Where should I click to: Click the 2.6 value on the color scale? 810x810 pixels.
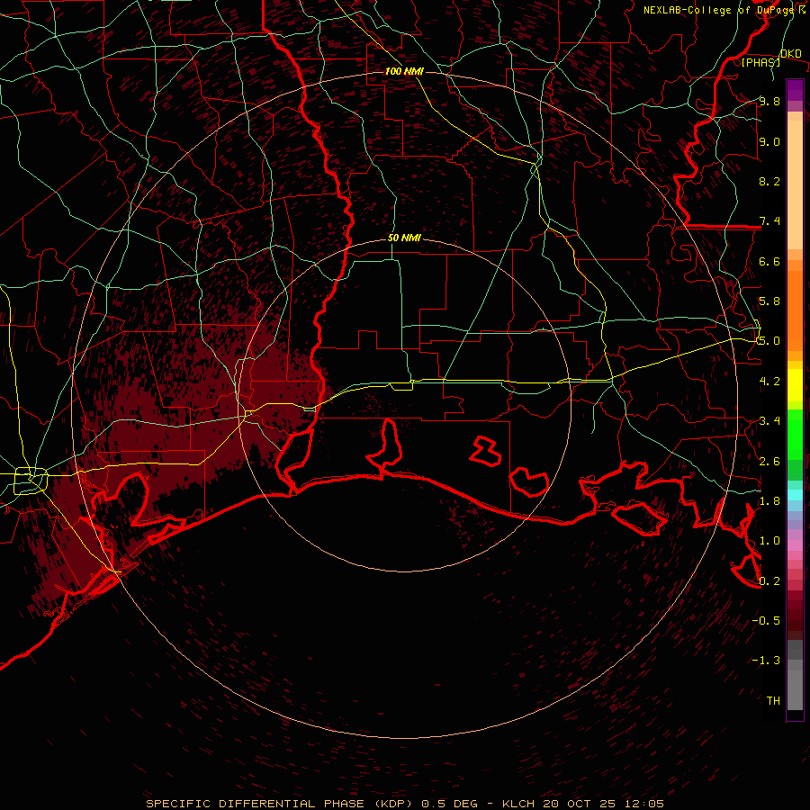coord(769,461)
